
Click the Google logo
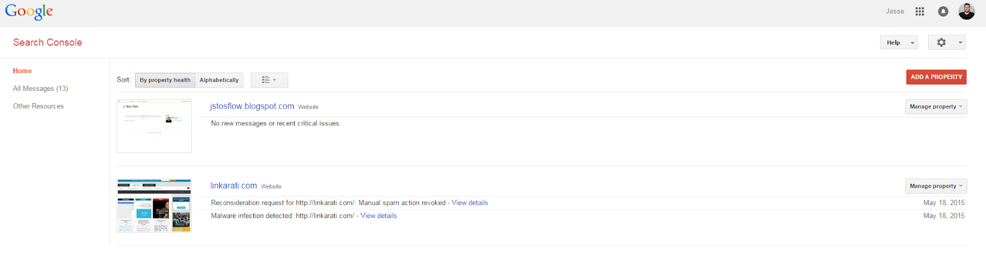(29, 12)
